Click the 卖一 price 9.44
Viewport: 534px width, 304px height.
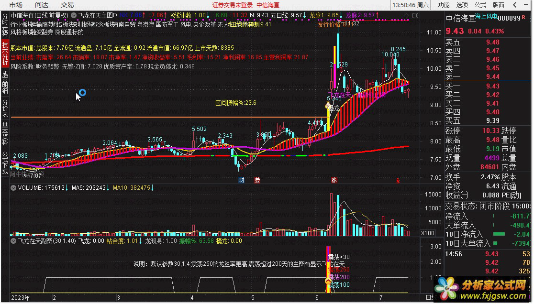coord(493,76)
